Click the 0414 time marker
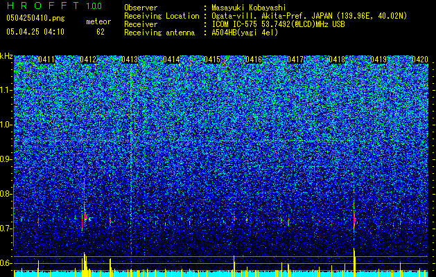The width and height of the screenshot is (436, 277). [171, 60]
